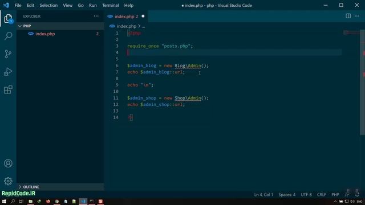Open the Manage settings gear
Viewport: 365px width, 205px height.
(8, 181)
